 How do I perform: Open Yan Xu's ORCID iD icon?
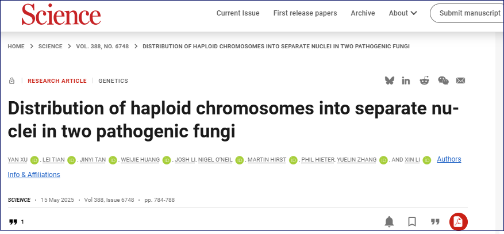tap(34, 160)
